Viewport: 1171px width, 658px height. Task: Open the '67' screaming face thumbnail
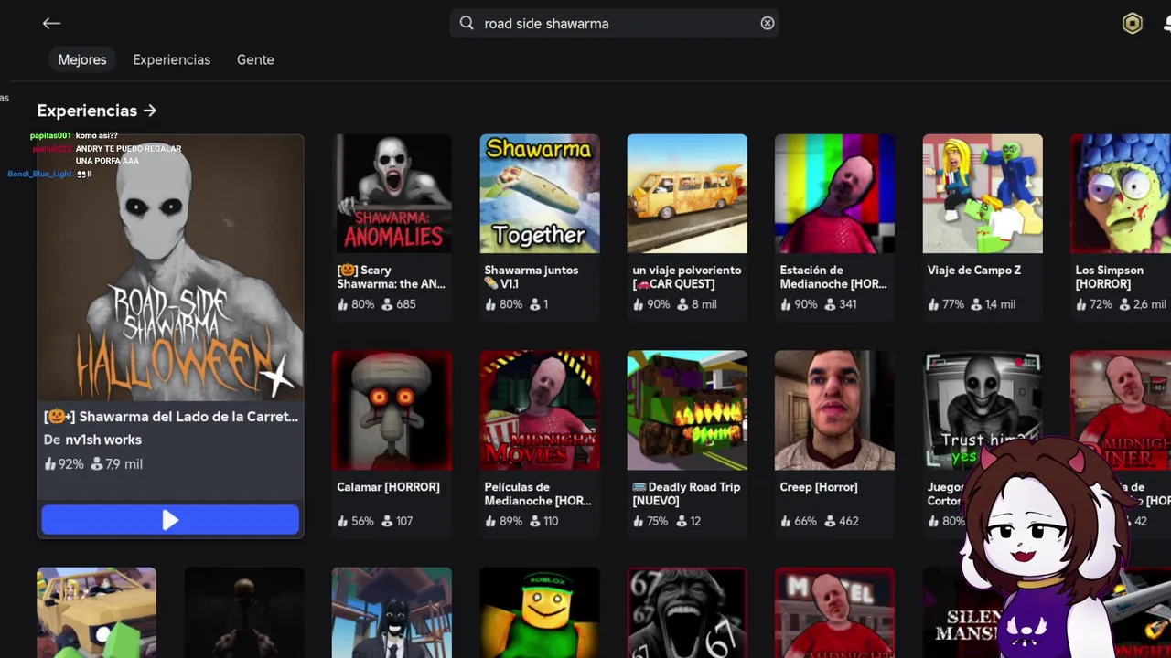click(687, 612)
